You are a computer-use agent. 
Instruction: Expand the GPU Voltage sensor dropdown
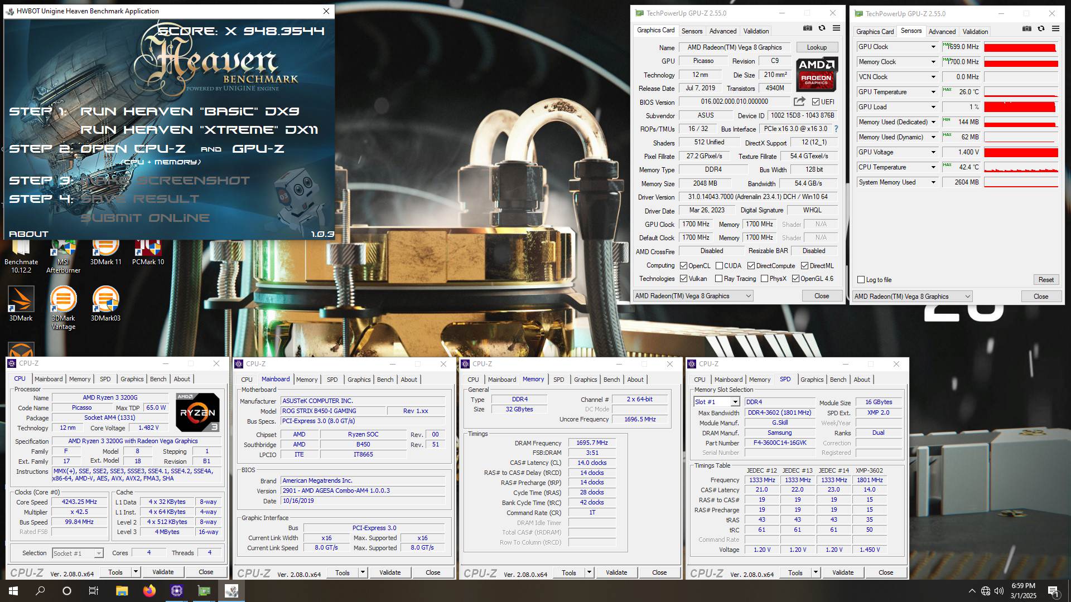tap(933, 152)
